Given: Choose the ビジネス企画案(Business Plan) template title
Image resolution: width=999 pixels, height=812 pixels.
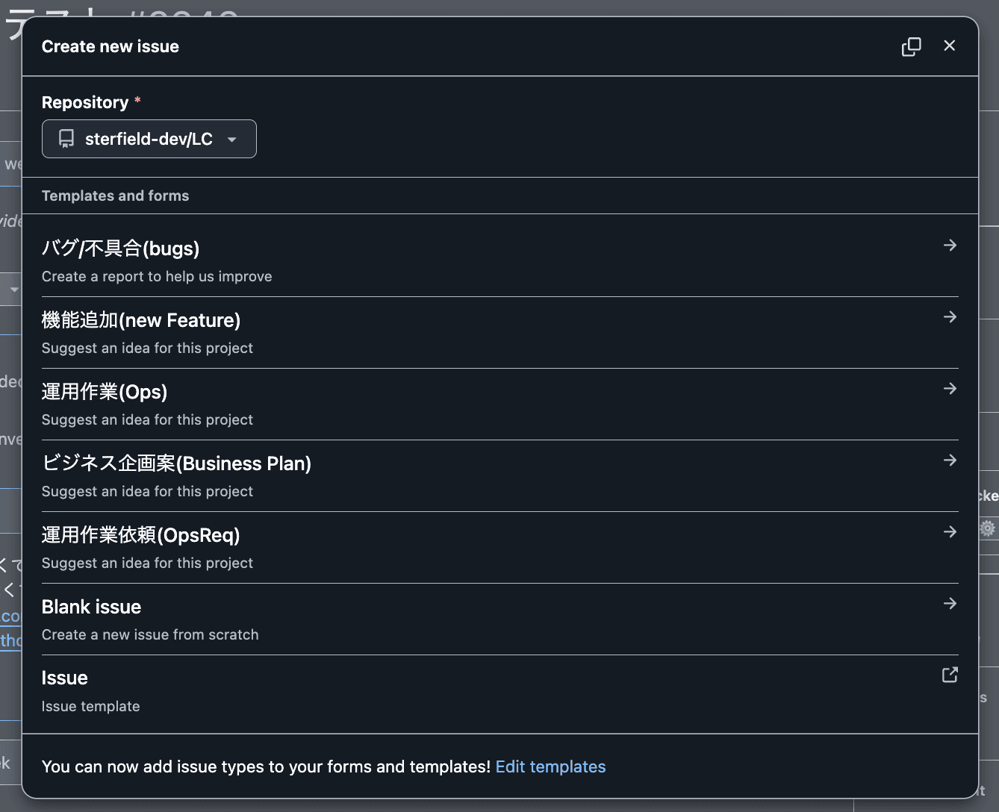Looking at the screenshot, I should 176,463.
